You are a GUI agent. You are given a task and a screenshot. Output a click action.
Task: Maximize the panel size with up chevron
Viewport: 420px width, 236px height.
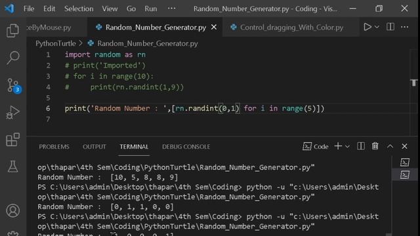point(390,146)
